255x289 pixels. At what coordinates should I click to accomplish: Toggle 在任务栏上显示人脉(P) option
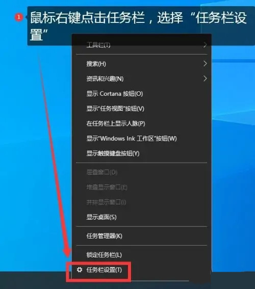[x=141, y=123]
